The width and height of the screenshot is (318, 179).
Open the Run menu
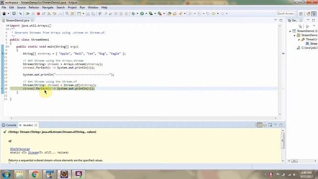(82, 7)
